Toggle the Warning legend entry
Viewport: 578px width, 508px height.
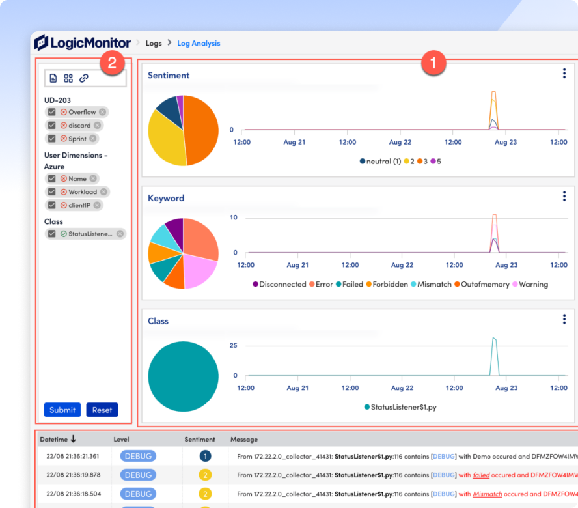[530, 284]
